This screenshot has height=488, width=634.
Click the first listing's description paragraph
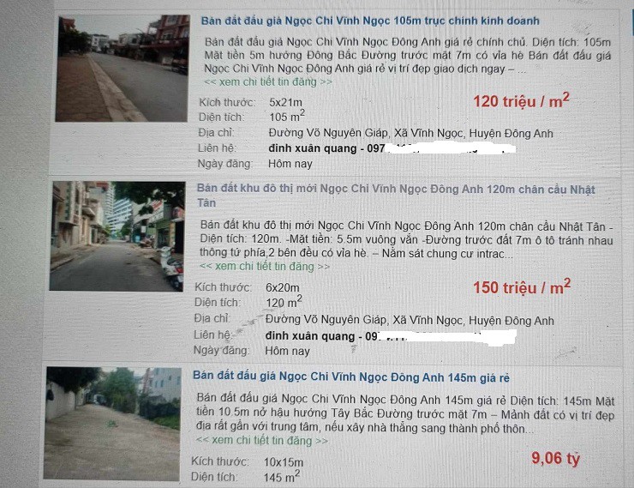(408, 56)
